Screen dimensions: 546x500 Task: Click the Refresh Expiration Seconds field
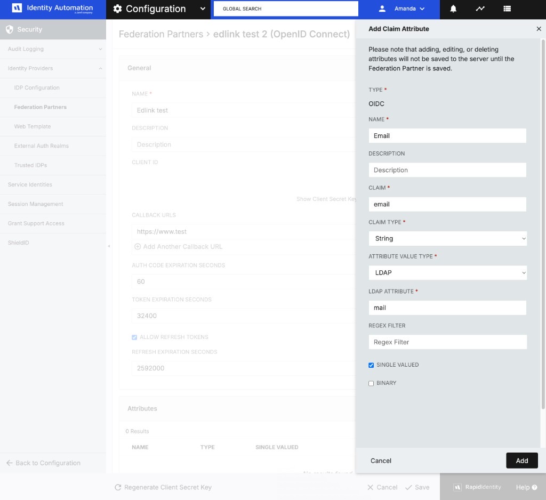244,368
